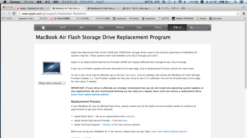Switch to the アップル - サポート tab
This screenshot has height=138, width=247.
coord(173,8)
